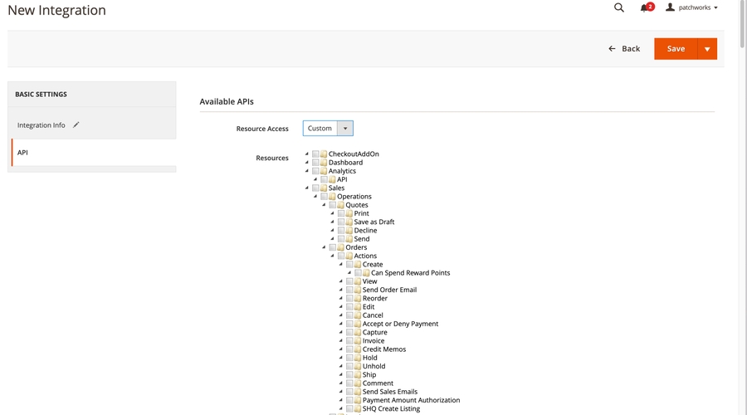
Task: Click the pencil icon beside Integration Info
Action: coord(76,124)
